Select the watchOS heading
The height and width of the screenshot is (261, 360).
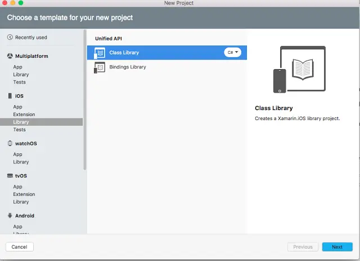pyautogui.click(x=26, y=144)
